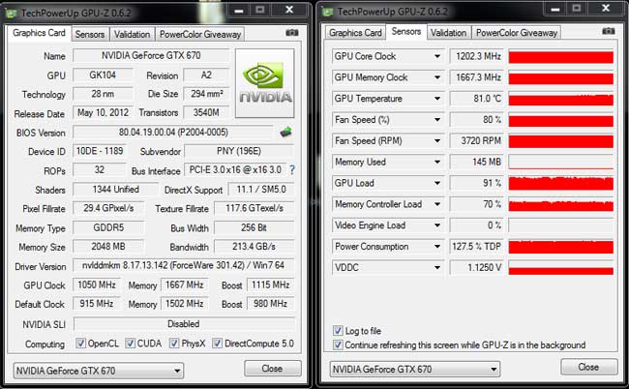Toggle the OpenCL checkbox
This screenshot has height=389, width=629.
80,344
